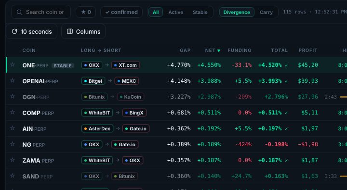The image size is (347, 190).
Task: Switch mode to Carry
Action: click(x=266, y=12)
